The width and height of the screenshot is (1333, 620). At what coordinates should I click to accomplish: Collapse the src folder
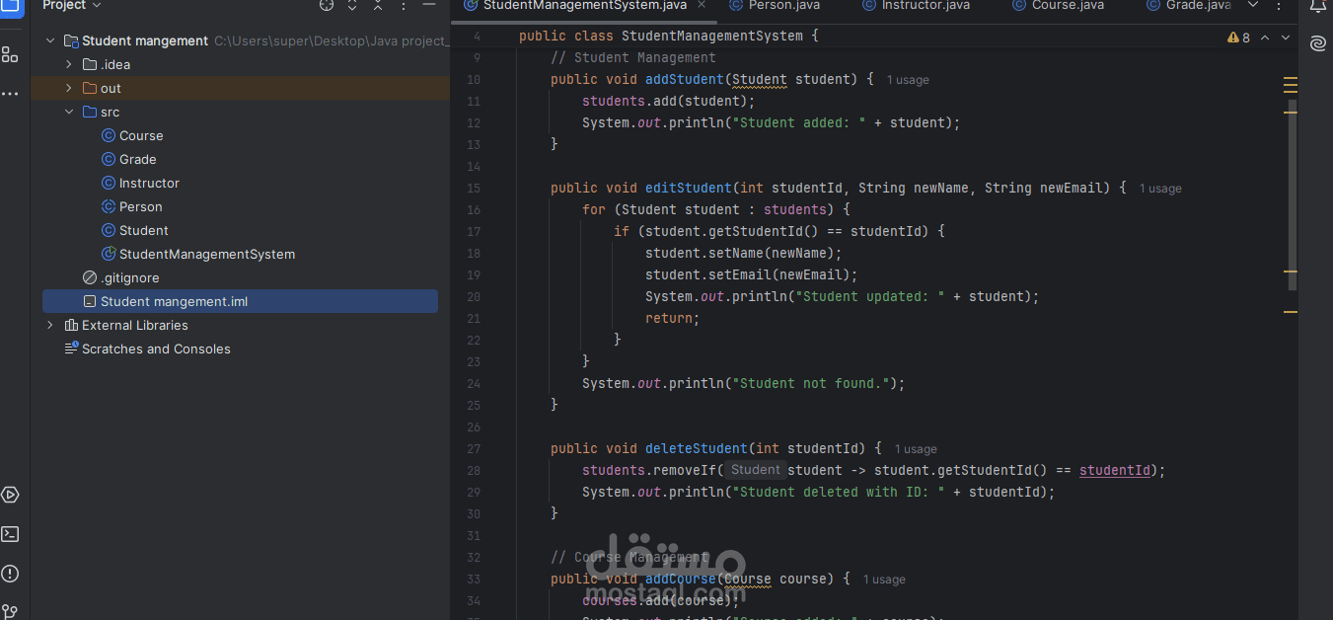pyautogui.click(x=68, y=112)
